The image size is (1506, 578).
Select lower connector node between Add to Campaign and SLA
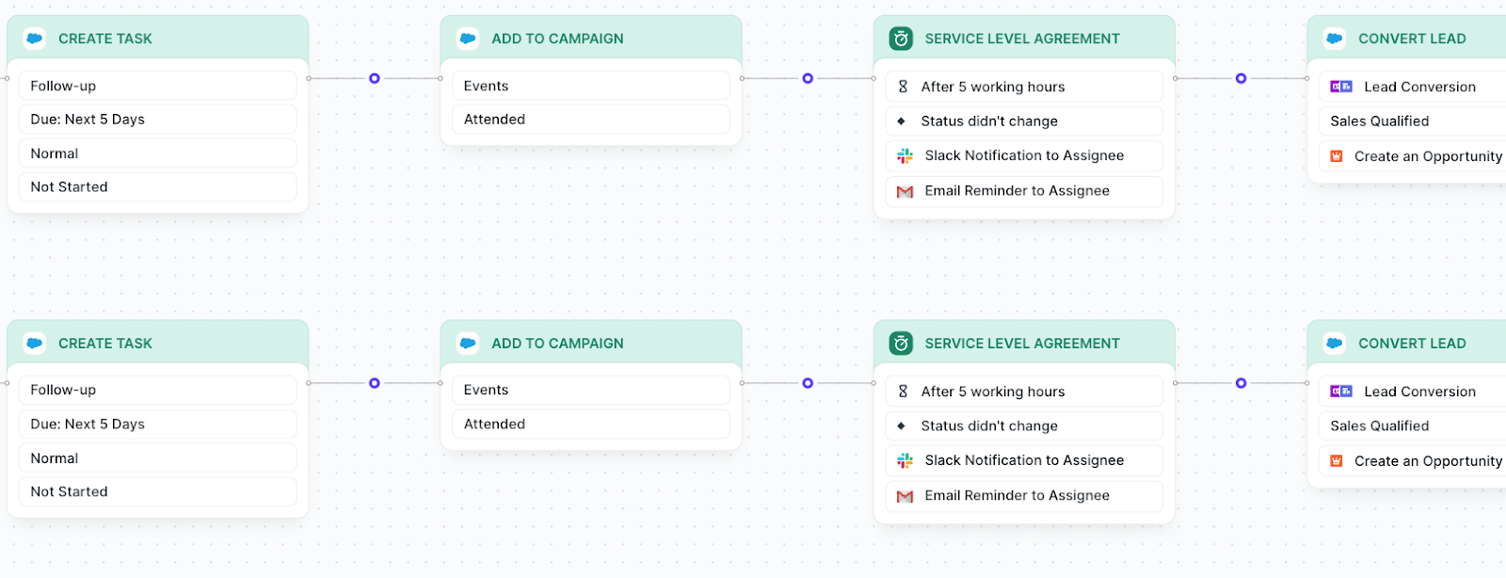(x=808, y=383)
